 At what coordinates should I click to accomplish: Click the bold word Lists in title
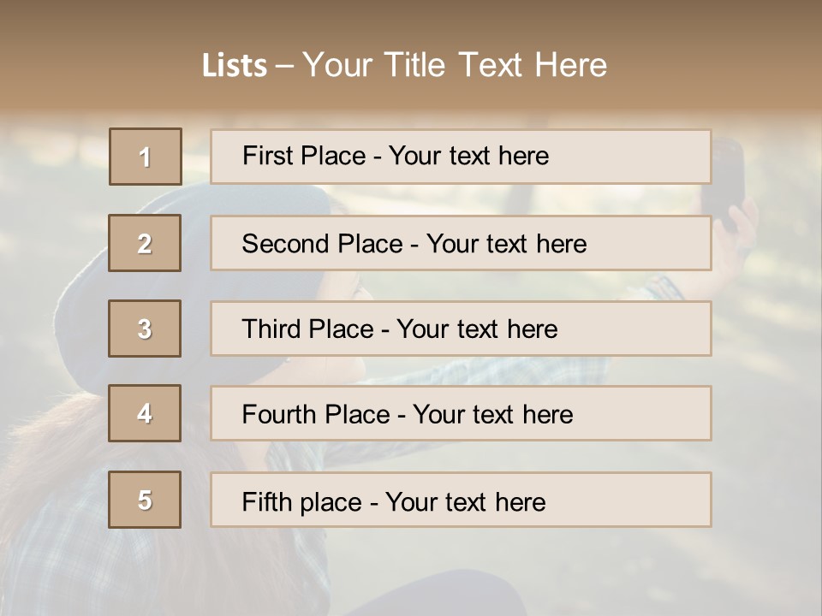click(235, 65)
